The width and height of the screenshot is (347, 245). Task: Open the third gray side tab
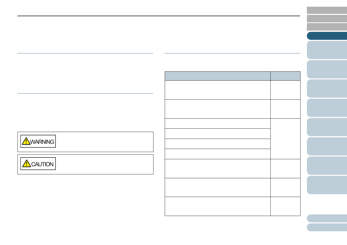click(x=327, y=27)
